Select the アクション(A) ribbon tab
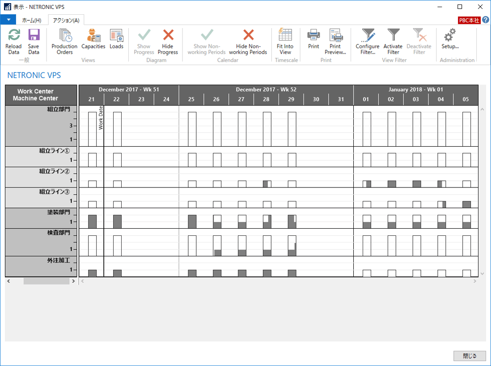491x366 pixels. [66, 20]
